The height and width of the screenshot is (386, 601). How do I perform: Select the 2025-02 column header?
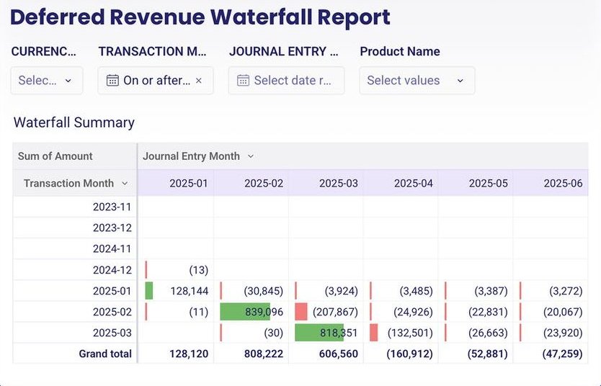point(251,183)
